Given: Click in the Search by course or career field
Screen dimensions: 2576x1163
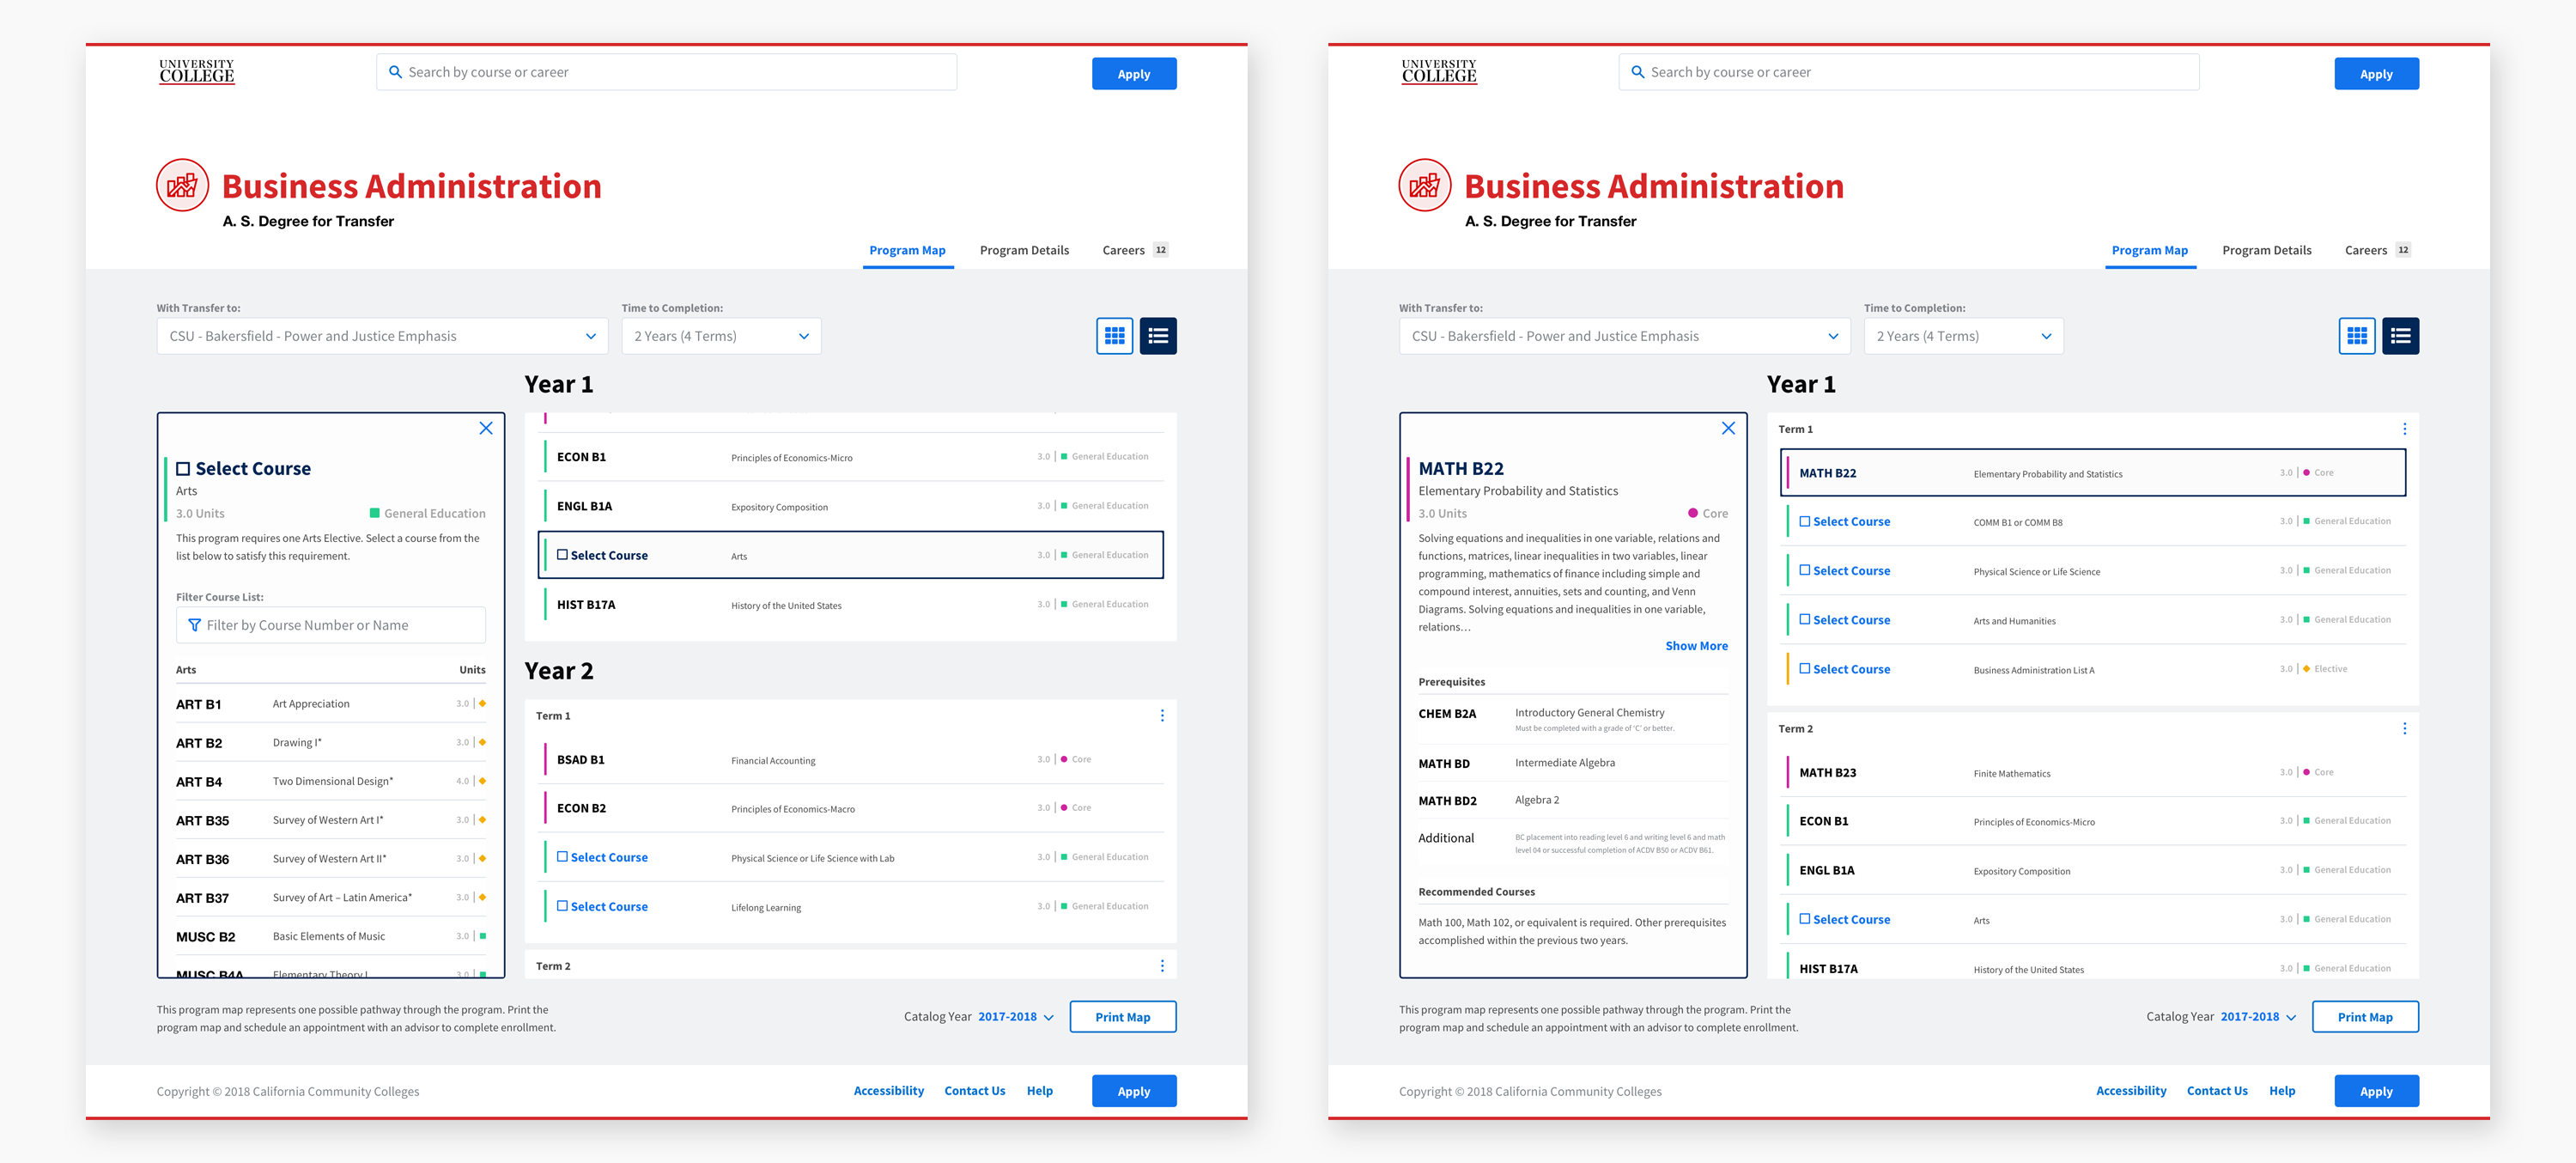Looking at the screenshot, I should pos(665,72).
